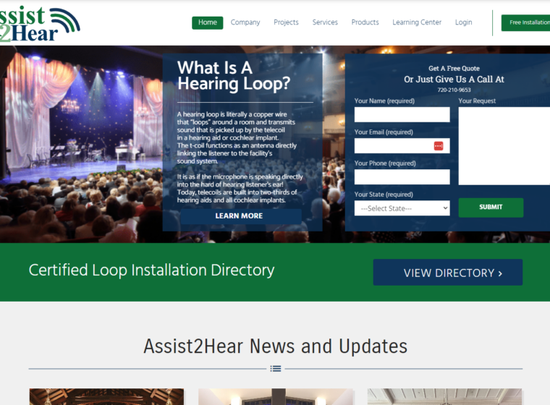Submit the free quote form
The height and width of the screenshot is (405, 550).
pos(491,208)
